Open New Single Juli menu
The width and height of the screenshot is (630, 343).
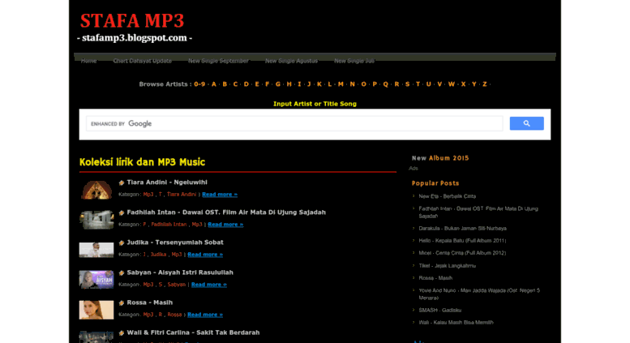[354, 61]
